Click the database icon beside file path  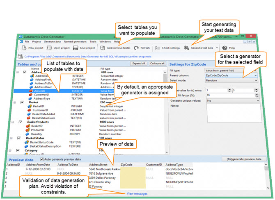point(21,56)
